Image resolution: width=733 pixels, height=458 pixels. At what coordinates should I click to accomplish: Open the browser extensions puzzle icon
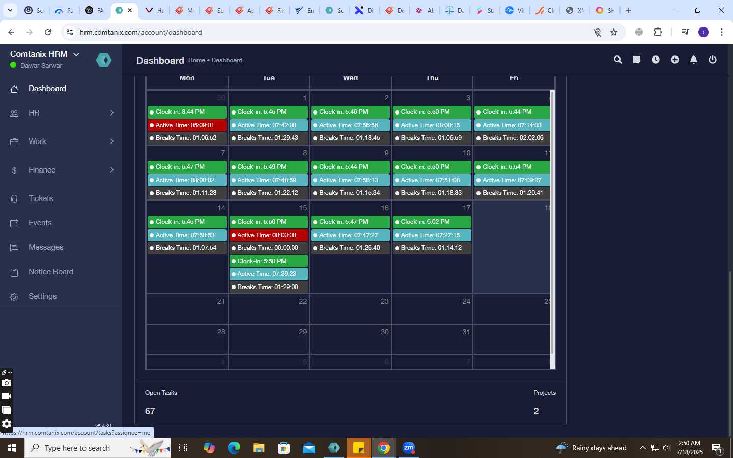(x=658, y=32)
